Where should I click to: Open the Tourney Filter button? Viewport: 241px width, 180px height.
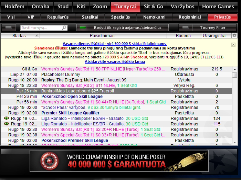click(214, 27)
